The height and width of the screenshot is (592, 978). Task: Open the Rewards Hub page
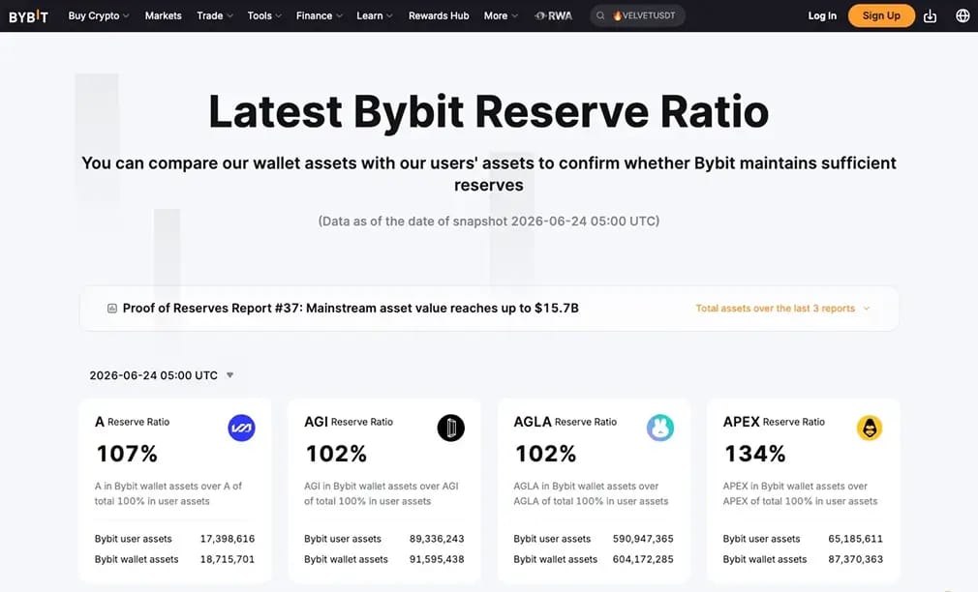click(x=439, y=15)
